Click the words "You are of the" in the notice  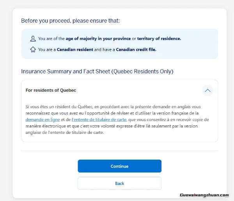[x=51, y=39]
